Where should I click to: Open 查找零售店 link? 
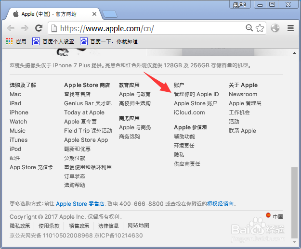click(77, 94)
